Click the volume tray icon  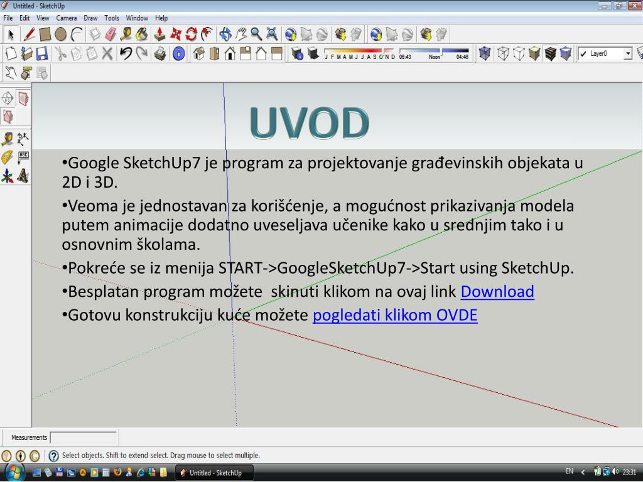tap(615, 472)
